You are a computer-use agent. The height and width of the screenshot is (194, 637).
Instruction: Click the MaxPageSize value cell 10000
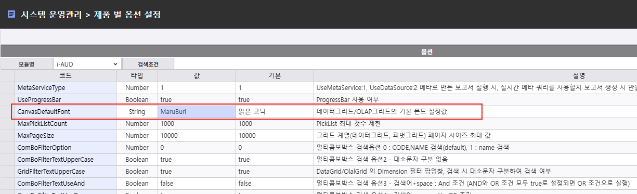[x=197, y=136]
